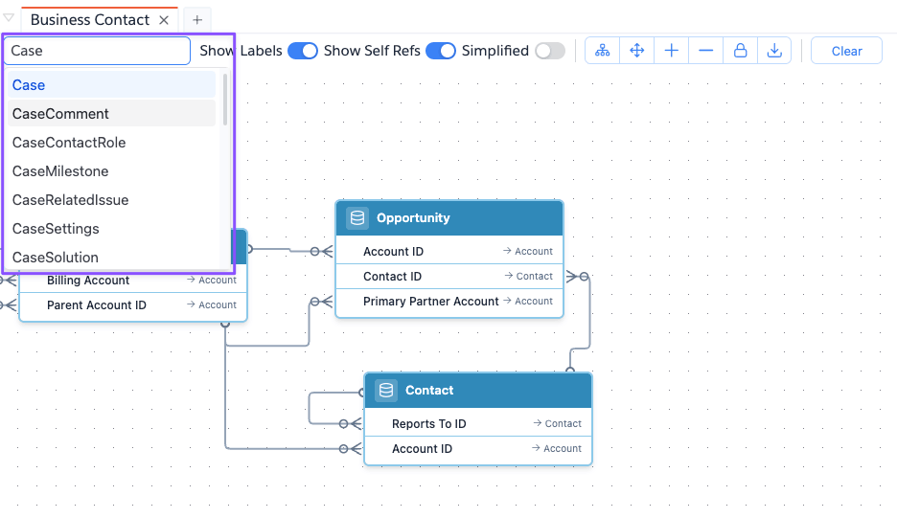This screenshot has height=518, width=897.
Task: Click the lock diagram icon
Action: [x=741, y=51]
